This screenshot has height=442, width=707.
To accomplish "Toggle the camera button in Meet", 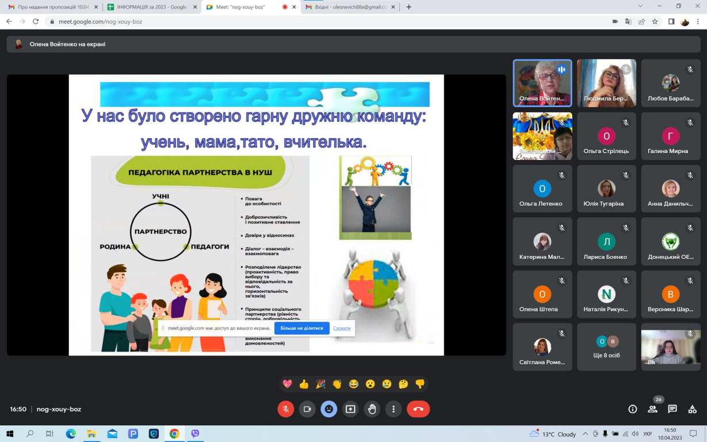I will coord(307,409).
